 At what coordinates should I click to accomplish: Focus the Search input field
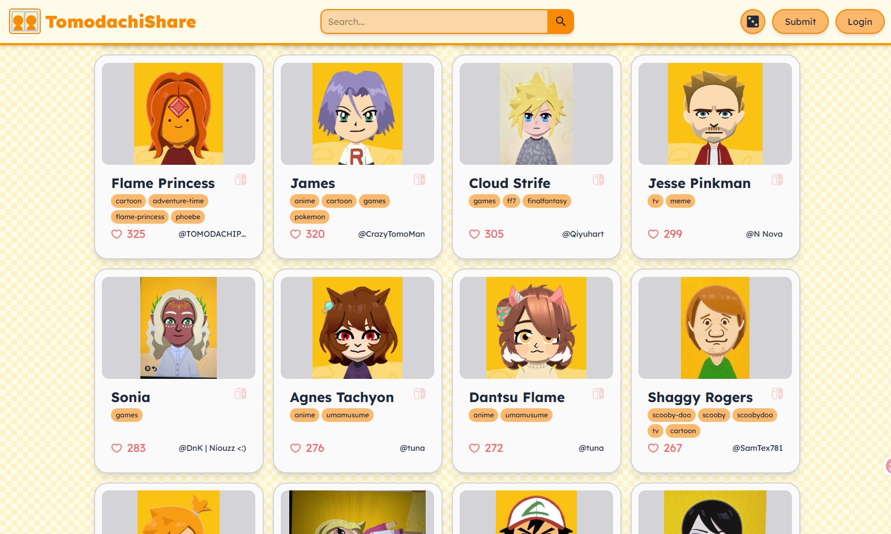434,22
